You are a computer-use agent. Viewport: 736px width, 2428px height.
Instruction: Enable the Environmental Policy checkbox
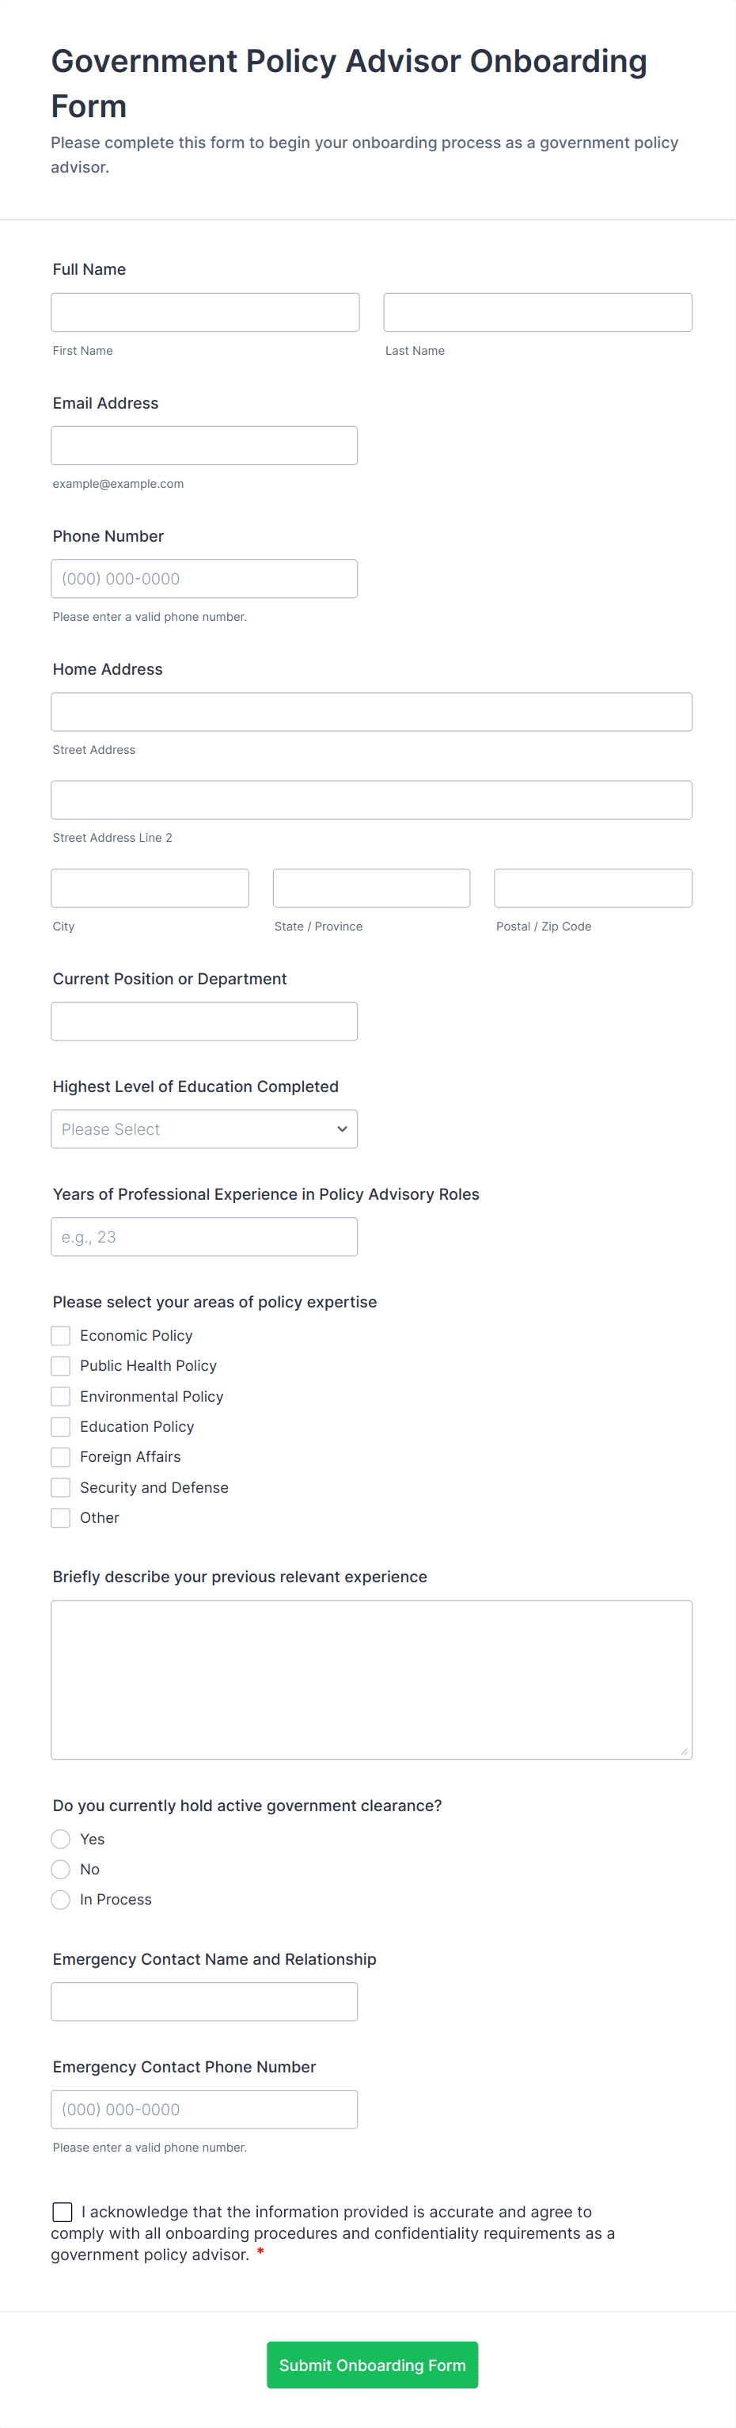point(60,1396)
